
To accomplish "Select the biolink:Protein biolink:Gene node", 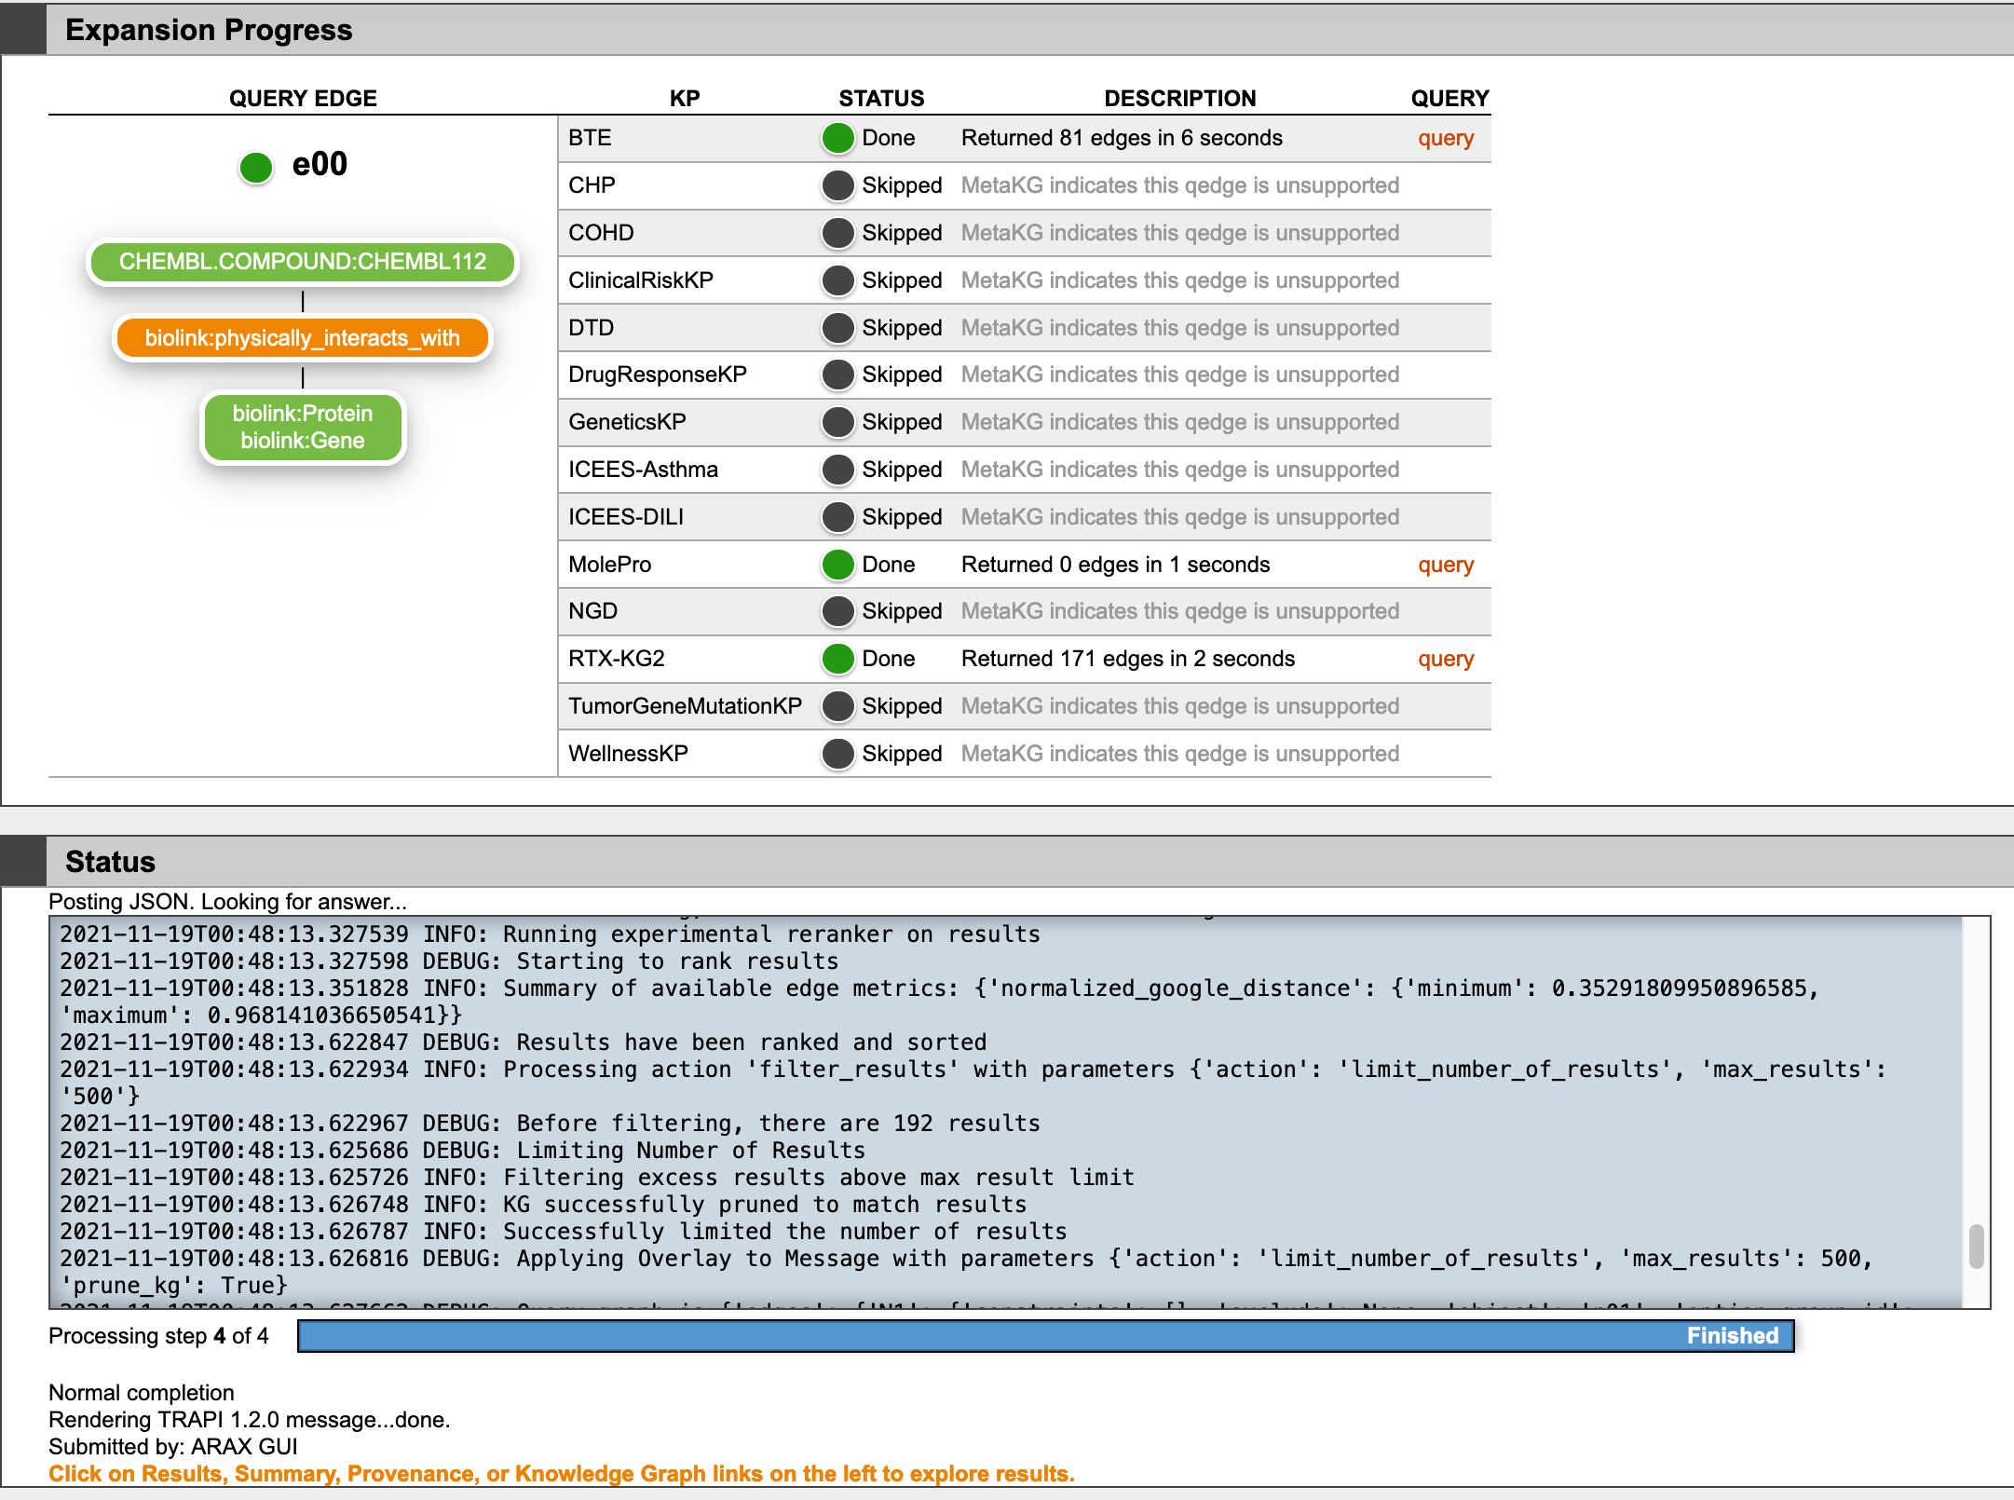I will 303,428.
